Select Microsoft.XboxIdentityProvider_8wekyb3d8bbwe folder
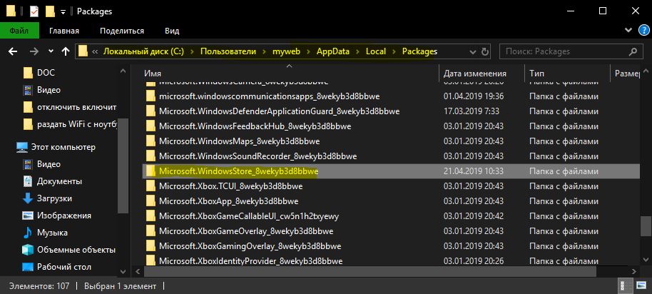 click(x=250, y=261)
